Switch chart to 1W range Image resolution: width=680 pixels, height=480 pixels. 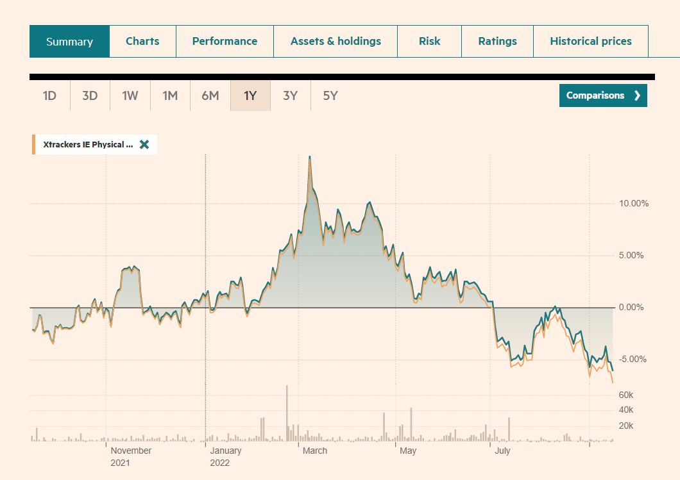click(x=130, y=96)
